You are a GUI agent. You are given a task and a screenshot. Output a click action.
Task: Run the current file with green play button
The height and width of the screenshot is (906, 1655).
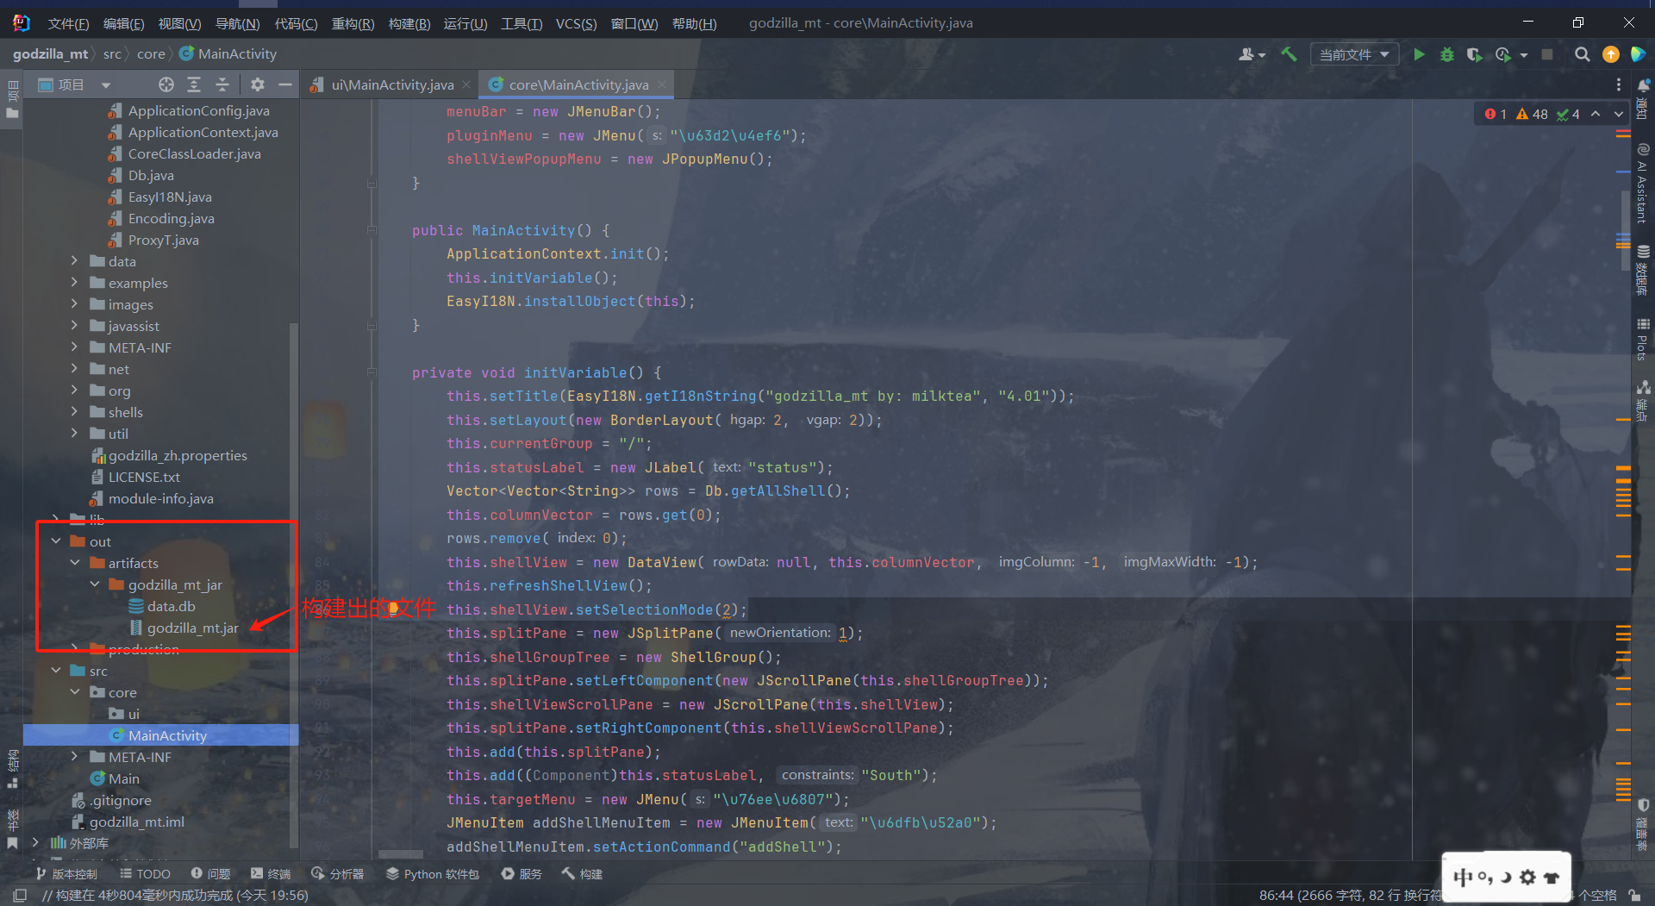pos(1419,54)
